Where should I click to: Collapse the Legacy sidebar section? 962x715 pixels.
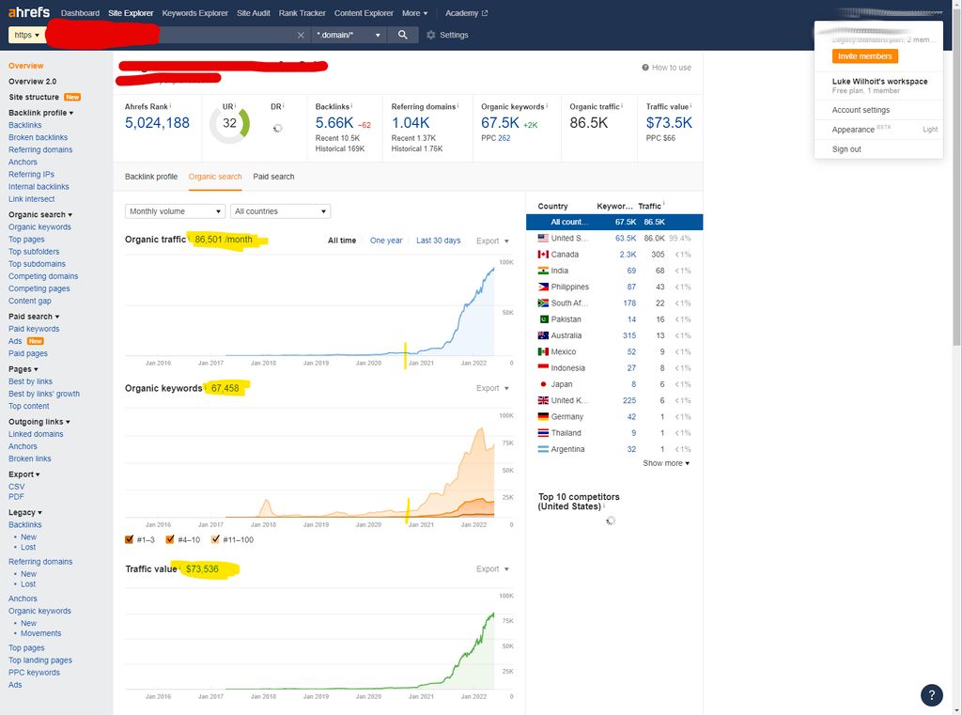tap(25, 512)
